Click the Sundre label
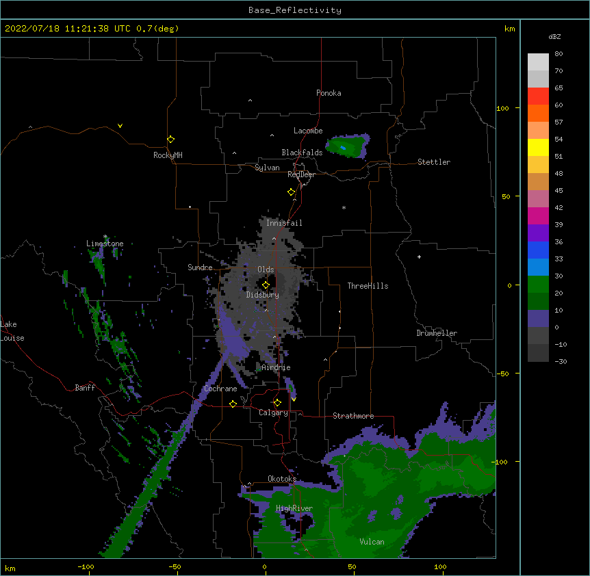The height and width of the screenshot is (576, 590). pyautogui.click(x=200, y=267)
